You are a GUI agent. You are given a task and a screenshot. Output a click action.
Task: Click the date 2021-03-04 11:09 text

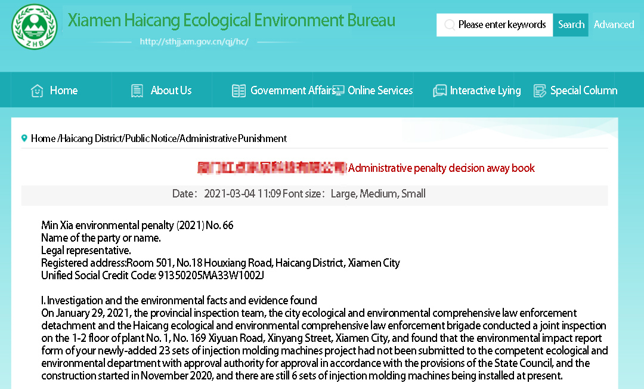[x=242, y=193]
